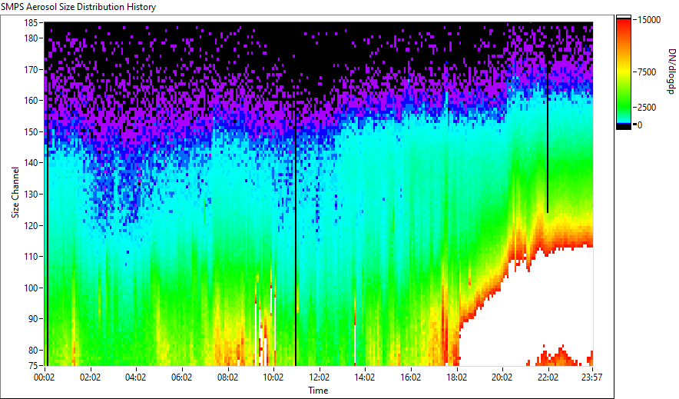This screenshot has height=399, width=679.
Task: Click the 120 size channel tick
Action: 31,225
